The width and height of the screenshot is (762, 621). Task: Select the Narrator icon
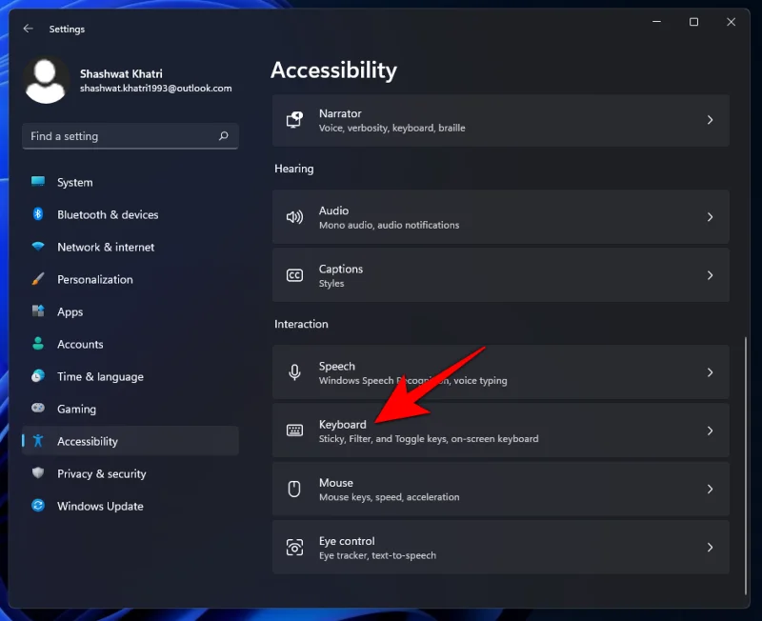296,120
